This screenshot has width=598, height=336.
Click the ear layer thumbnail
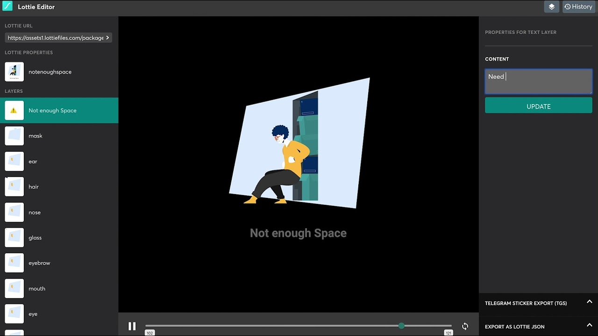14,161
